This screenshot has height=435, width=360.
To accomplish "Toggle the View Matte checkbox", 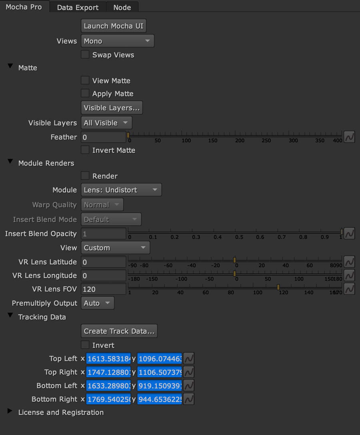I will point(85,80).
